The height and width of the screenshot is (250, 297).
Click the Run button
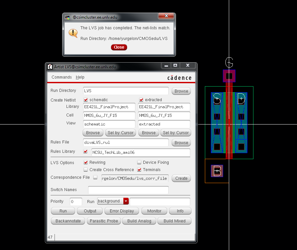pos(63,211)
